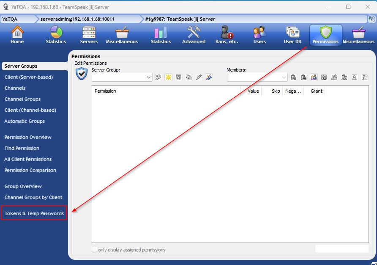Sort by the Permission column header
The height and width of the screenshot is (265, 377).
166,91
